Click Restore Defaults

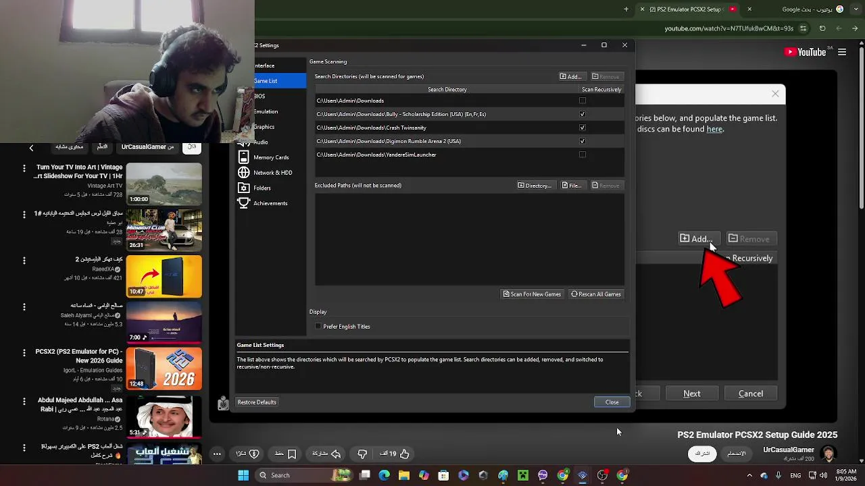257,402
